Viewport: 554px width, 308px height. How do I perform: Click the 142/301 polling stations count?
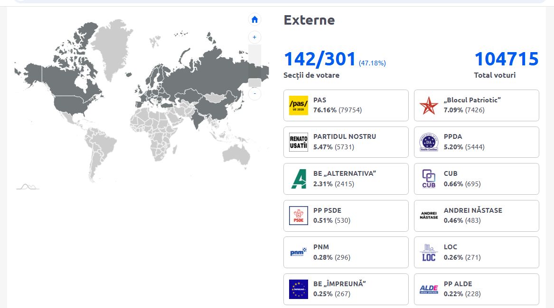[x=320, y=59]
